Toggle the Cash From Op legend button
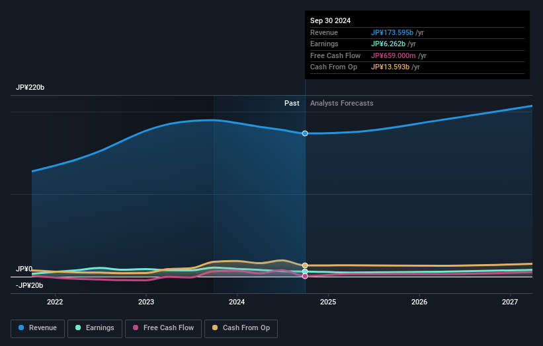 click(241, 328)
